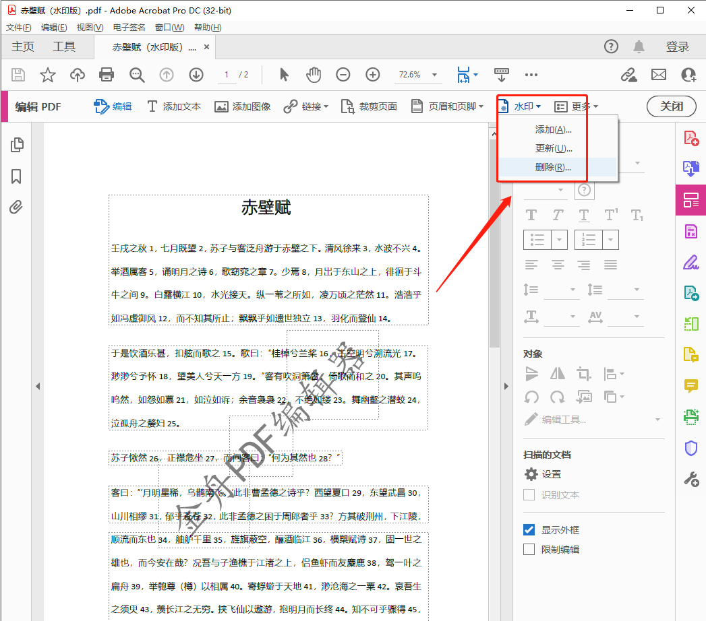Go to previous page arrow
This screenshot has height=621, width=706.
coord(167,75)
